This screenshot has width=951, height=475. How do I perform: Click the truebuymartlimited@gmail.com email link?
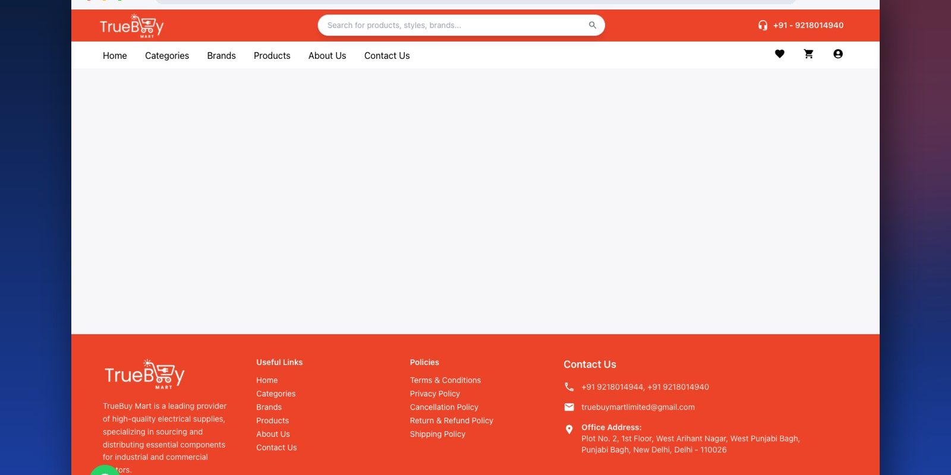pyautogui.click(x=638, y=407)
